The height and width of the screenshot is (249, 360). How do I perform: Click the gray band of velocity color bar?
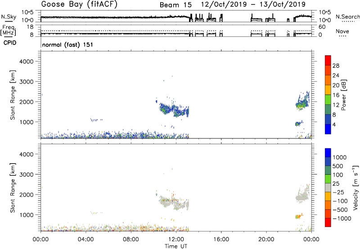[328, 188]
